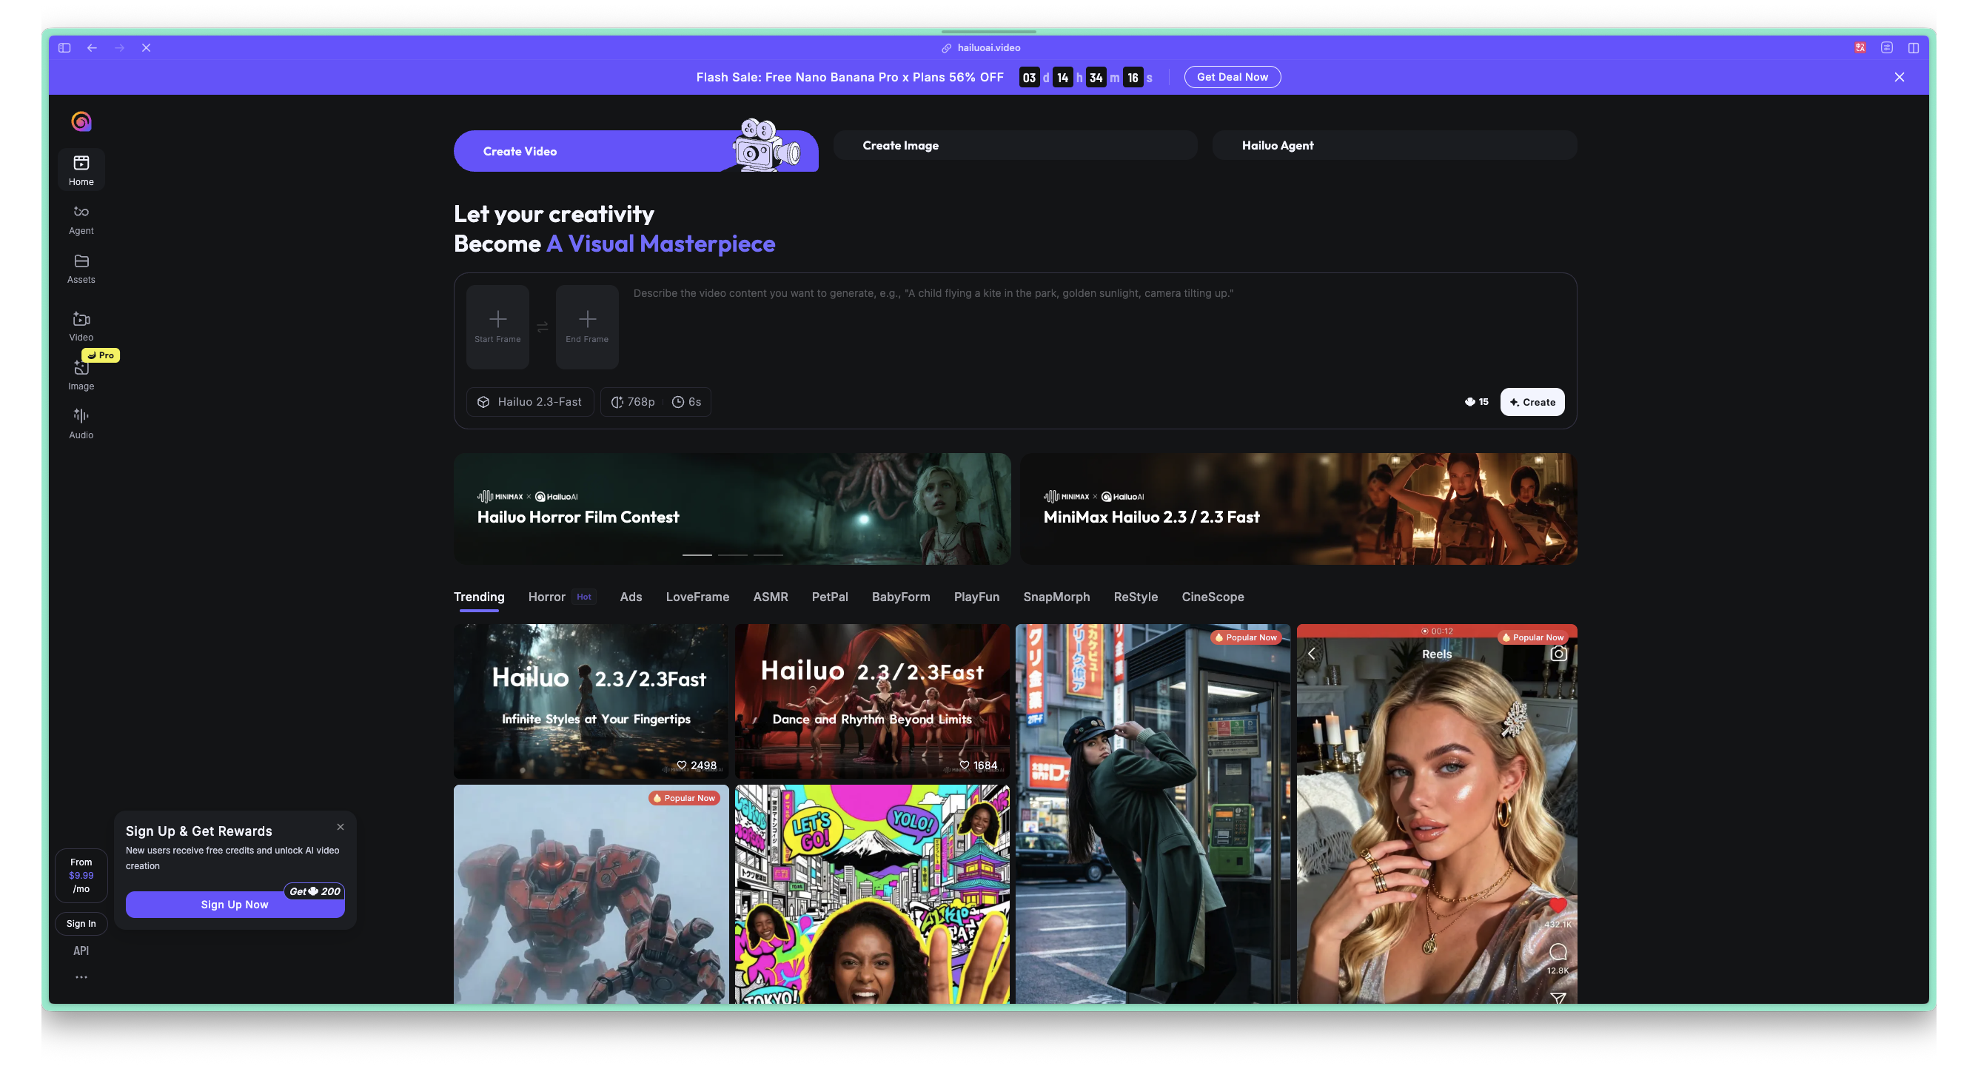Select the second banner carousel indicator
This screenshot has height=1066, width=1978.
point(733,554)
